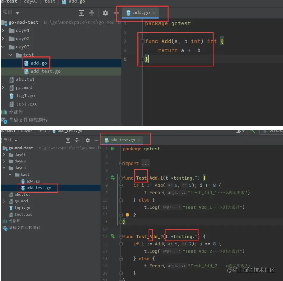Open 草稿文件和控制台 node in bottom screenshot tree

click(21, 228)
